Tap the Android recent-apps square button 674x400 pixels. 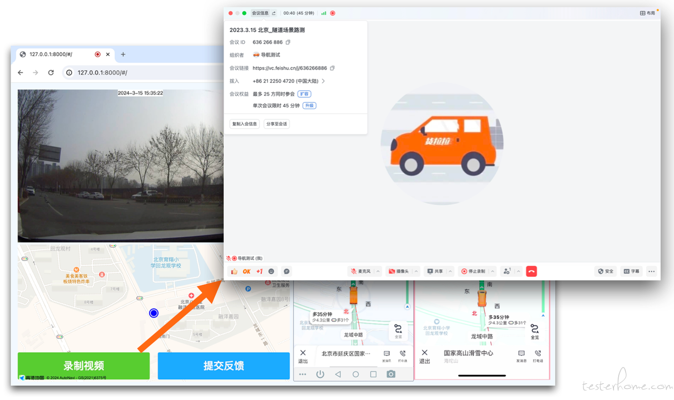click(x=373, y=374)
